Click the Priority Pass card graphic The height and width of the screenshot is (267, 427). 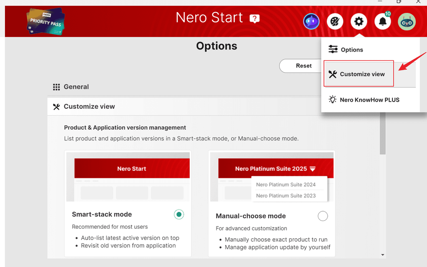(45, 21)
